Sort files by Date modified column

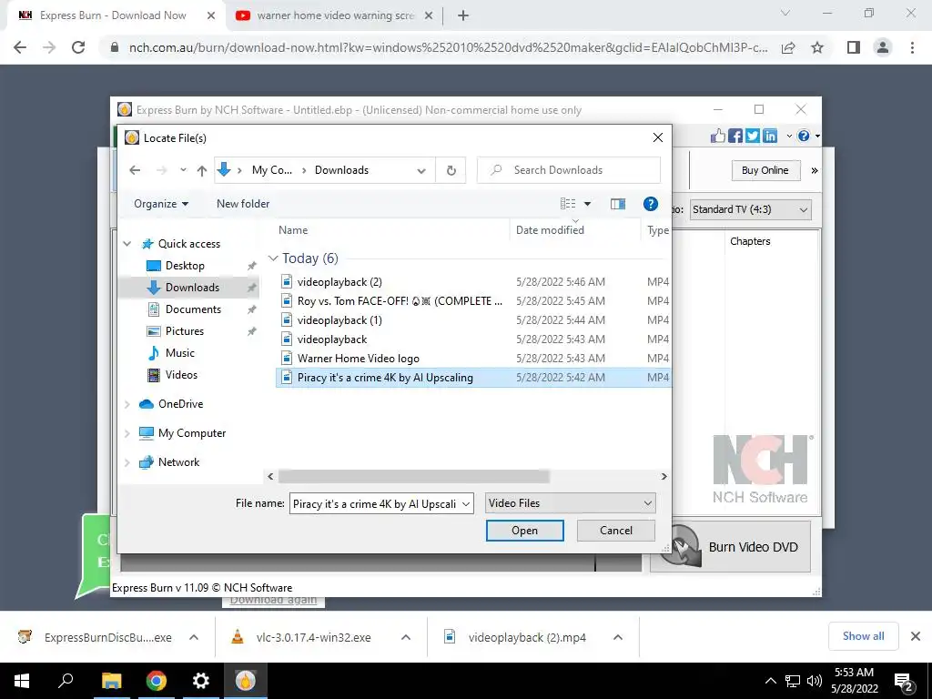pyautogui.click(x=550, y=230)
